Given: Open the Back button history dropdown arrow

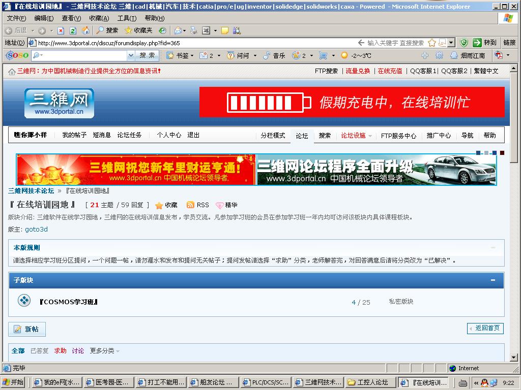Looking at the screenshot, I should click(33, 31).
